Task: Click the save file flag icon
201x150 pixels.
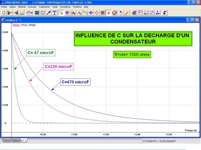Action: coord(16,13)
